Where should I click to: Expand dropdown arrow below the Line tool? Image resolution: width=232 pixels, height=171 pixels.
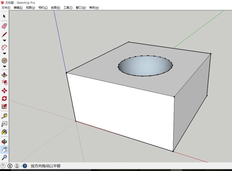[4, 41]
